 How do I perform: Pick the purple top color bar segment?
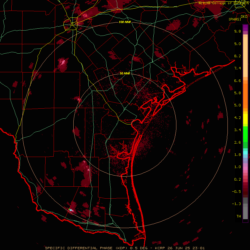245,28
